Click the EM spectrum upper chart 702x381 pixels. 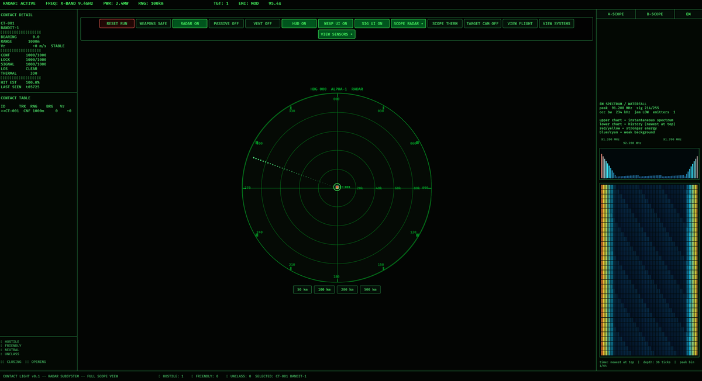point(649,163)
